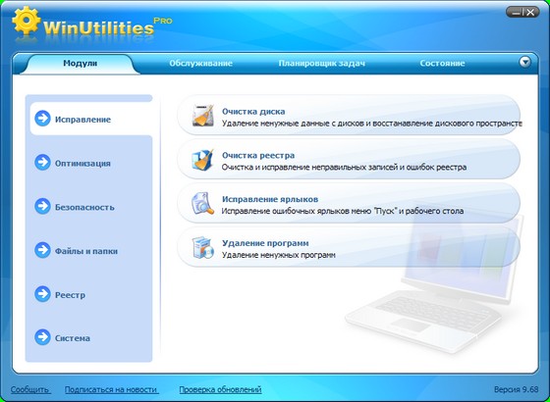Click the Подписаться на новости link
This screenshot has width=550, height=402.
click(112, 389)
